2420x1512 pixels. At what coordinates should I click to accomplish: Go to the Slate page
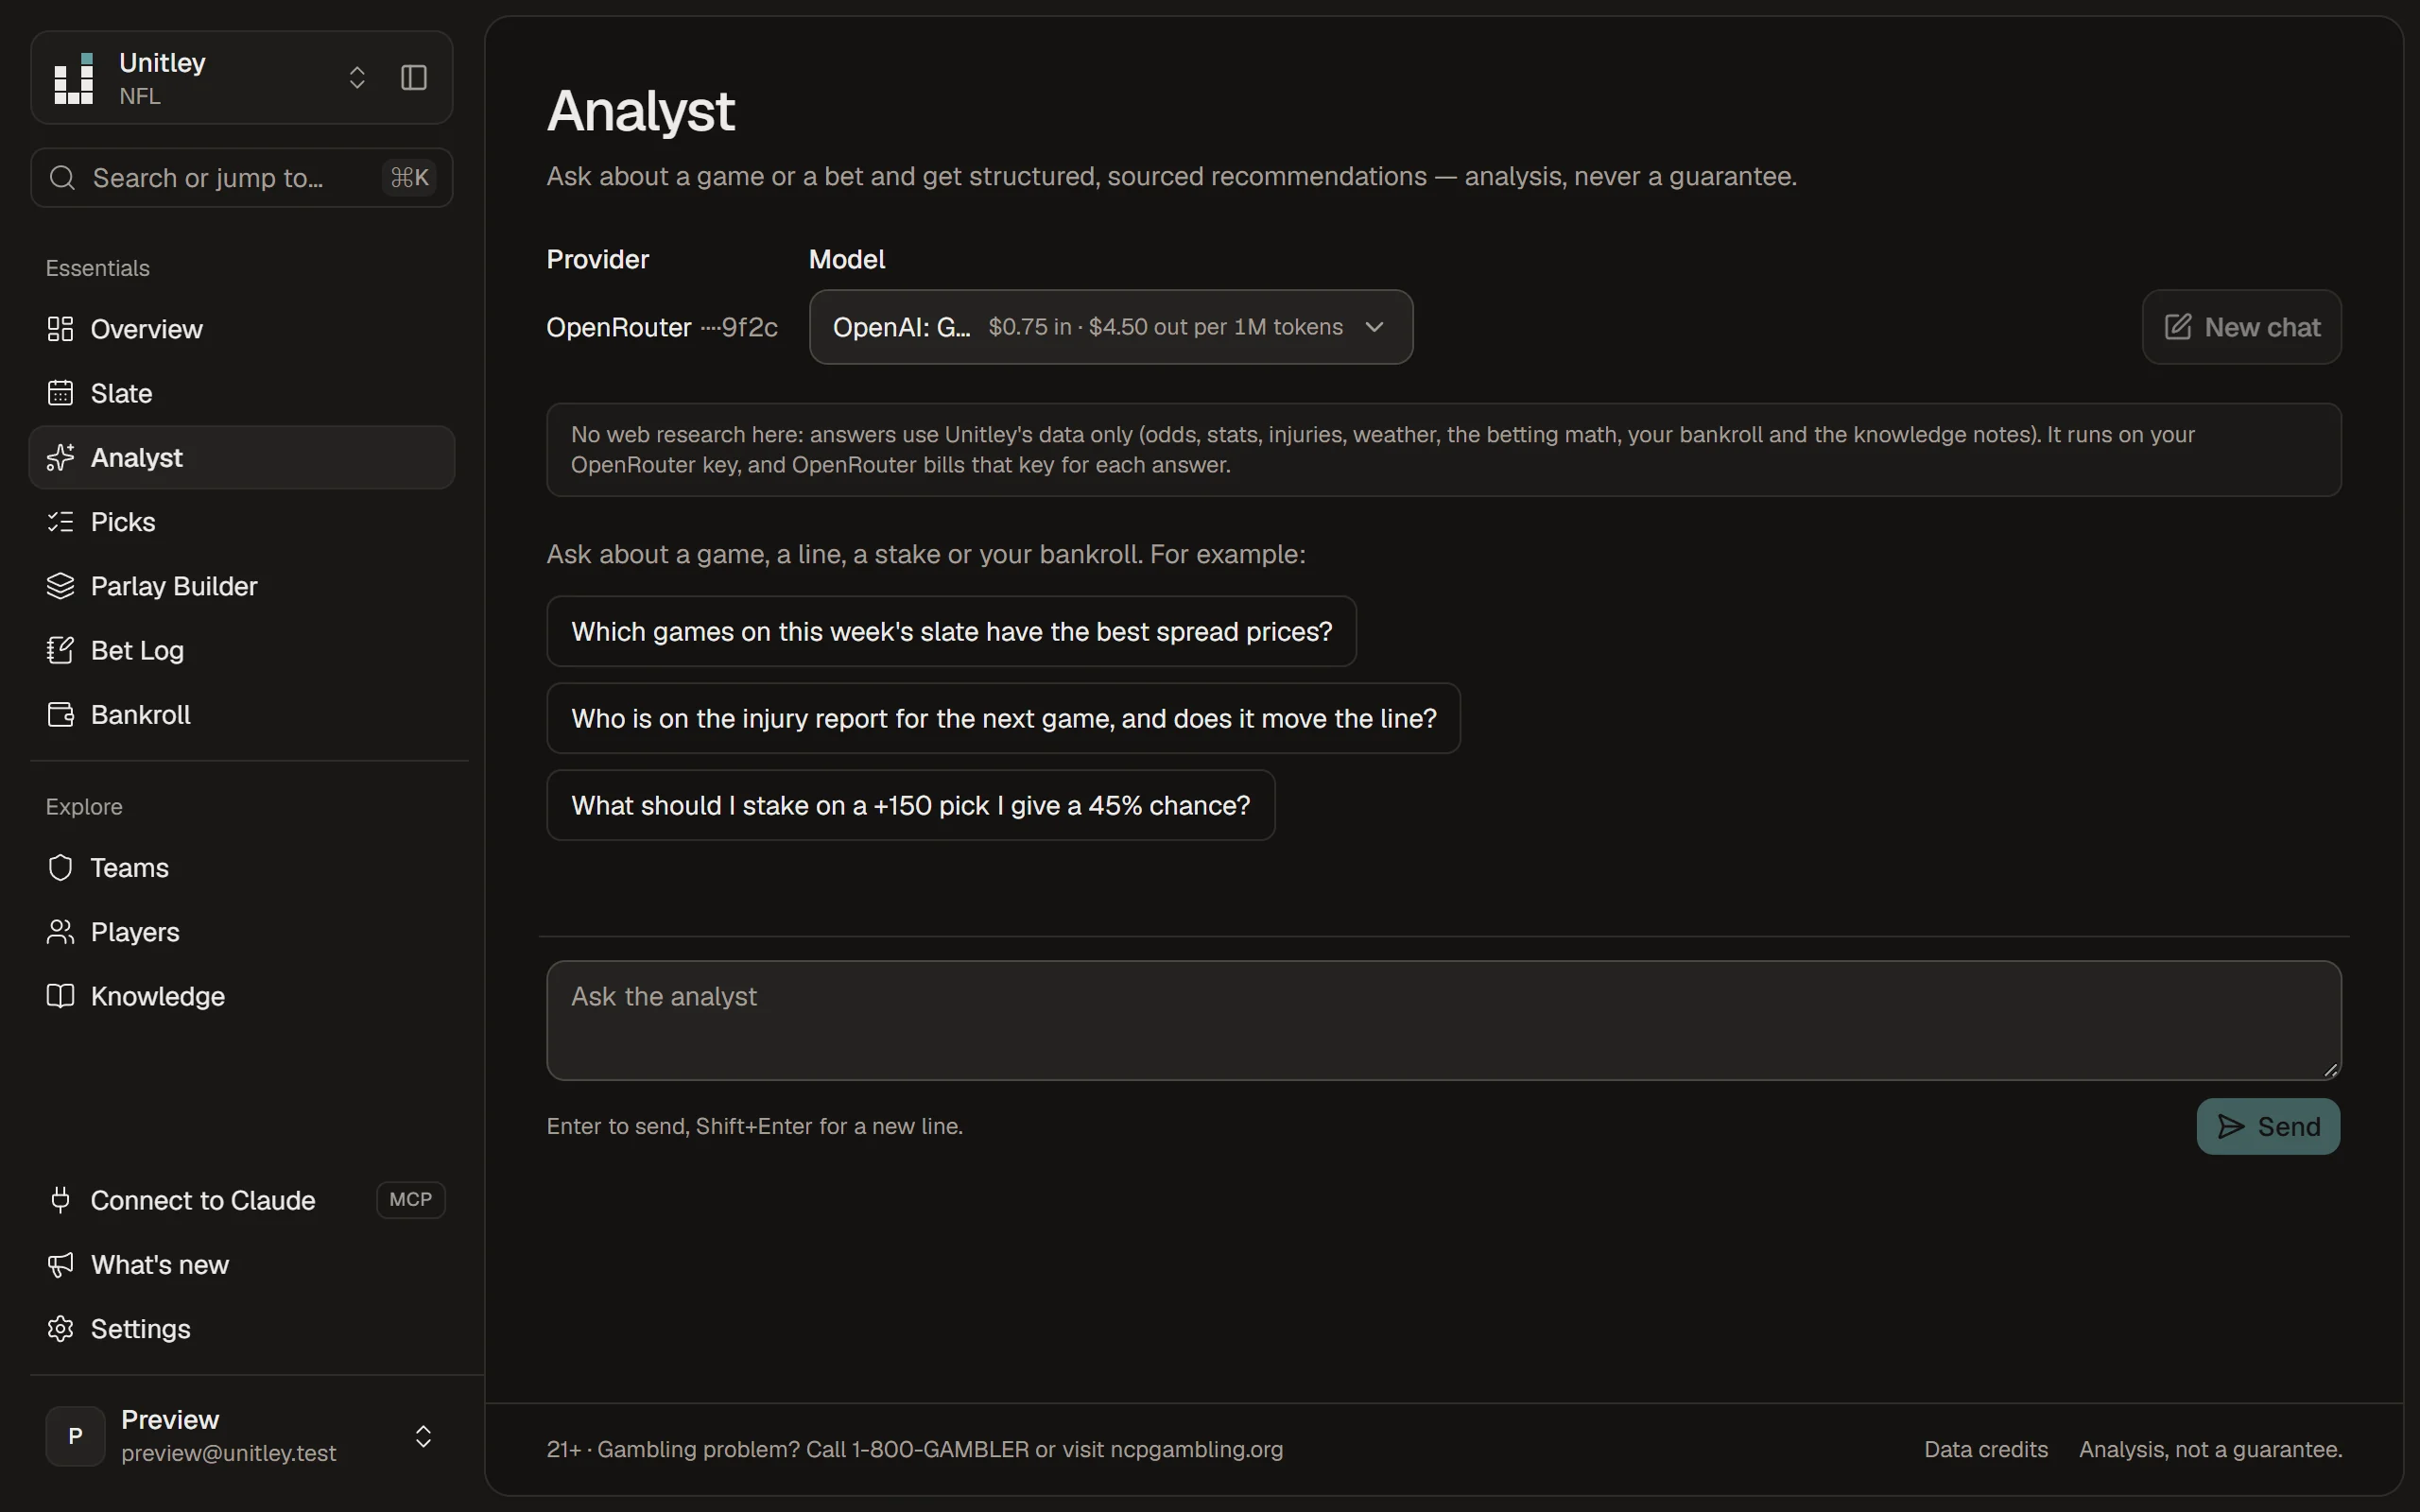point(242,393)
